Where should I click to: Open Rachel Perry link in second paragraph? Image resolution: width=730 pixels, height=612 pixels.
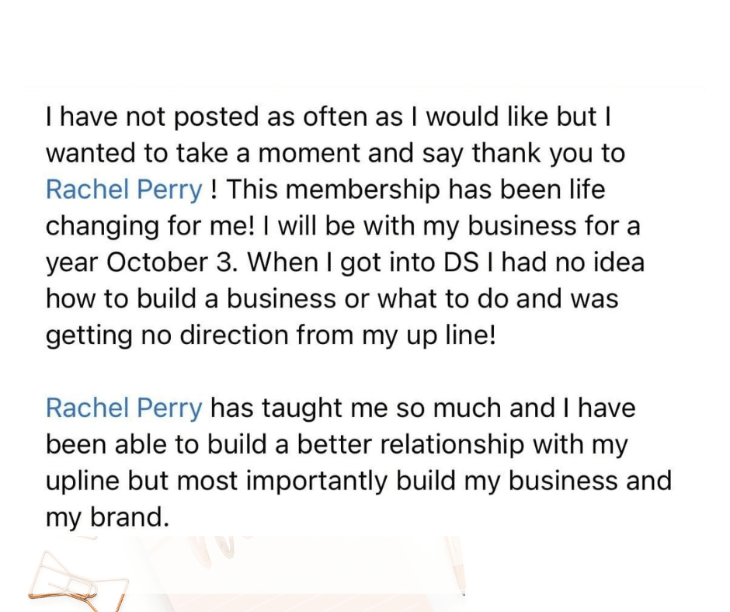pyautogui.click(x=124, y=408)
